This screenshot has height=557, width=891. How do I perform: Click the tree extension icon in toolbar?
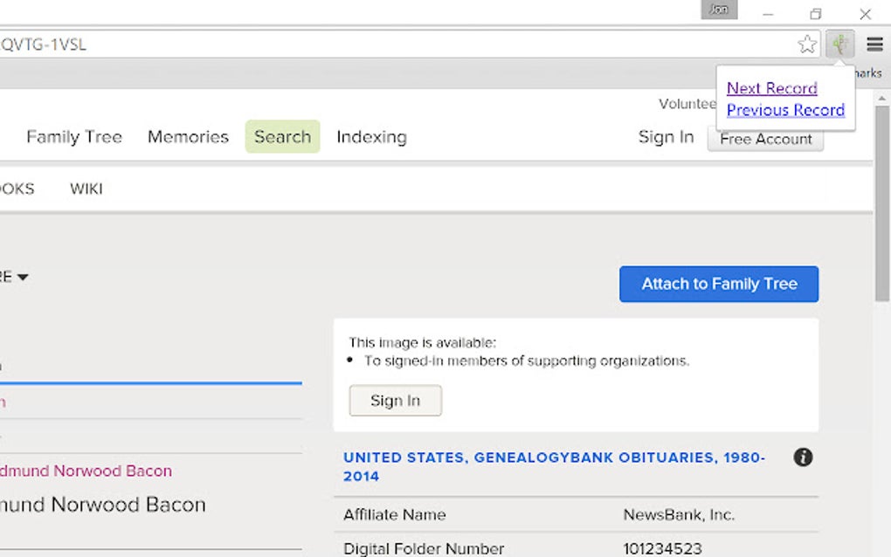click(x=840, y=44)
